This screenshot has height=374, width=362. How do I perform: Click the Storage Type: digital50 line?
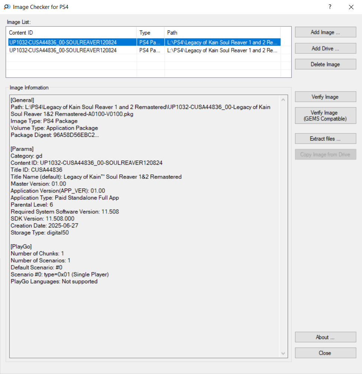point(40,233)
